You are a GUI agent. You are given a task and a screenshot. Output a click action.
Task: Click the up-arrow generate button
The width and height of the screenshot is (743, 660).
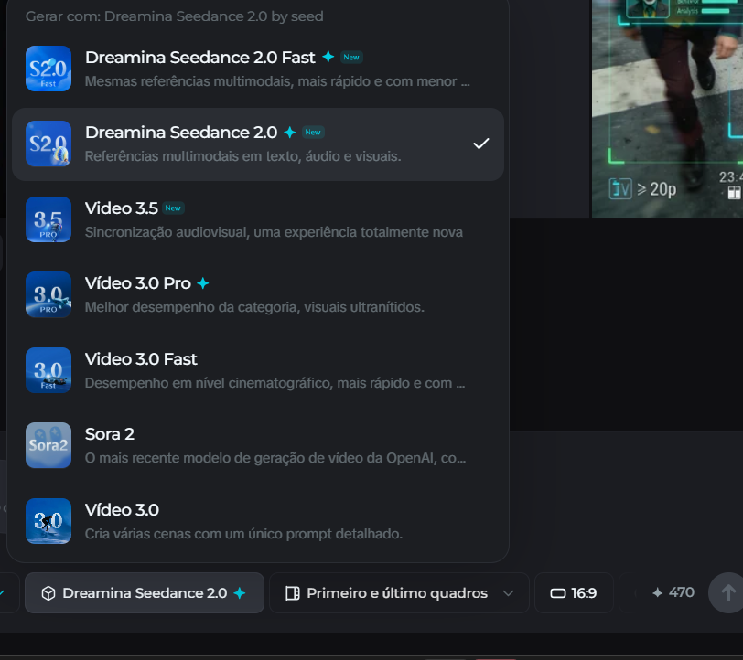tap(727, 592)
